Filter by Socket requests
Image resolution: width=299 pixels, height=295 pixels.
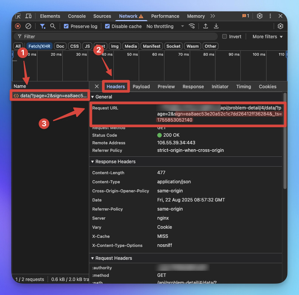[174, 46]
